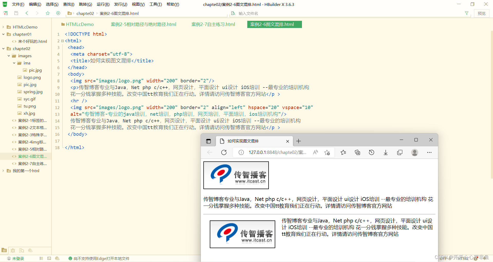Screen dimensions: 493x262
Task: Open the terminal icon in status bar
Action: pyautogui.click(x=49, y=258)
